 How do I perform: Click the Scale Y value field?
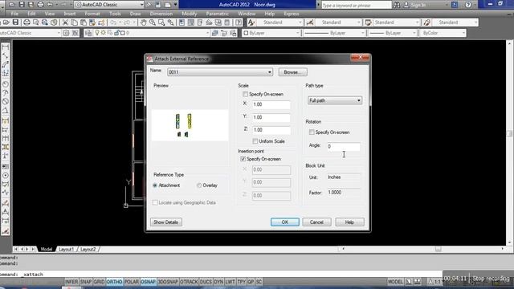271,117
